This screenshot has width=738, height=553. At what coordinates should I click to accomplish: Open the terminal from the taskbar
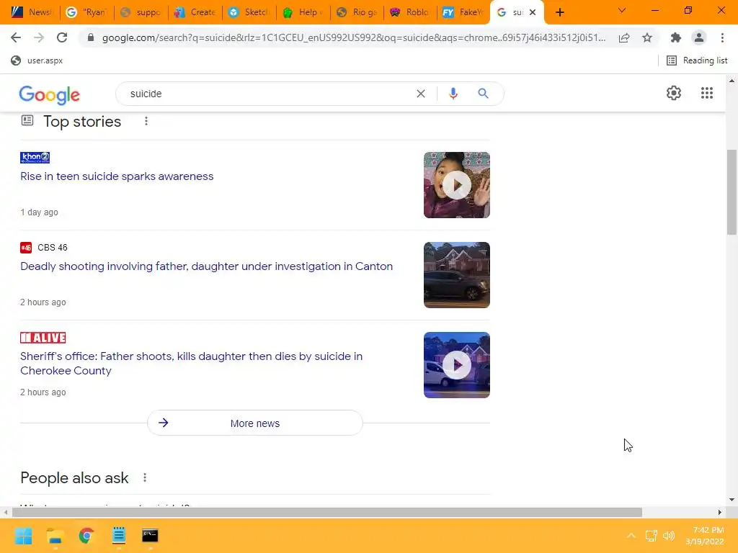tap(150, 536)
